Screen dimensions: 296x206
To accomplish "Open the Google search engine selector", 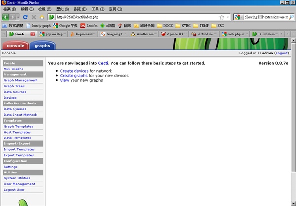I will click(239, 17).
